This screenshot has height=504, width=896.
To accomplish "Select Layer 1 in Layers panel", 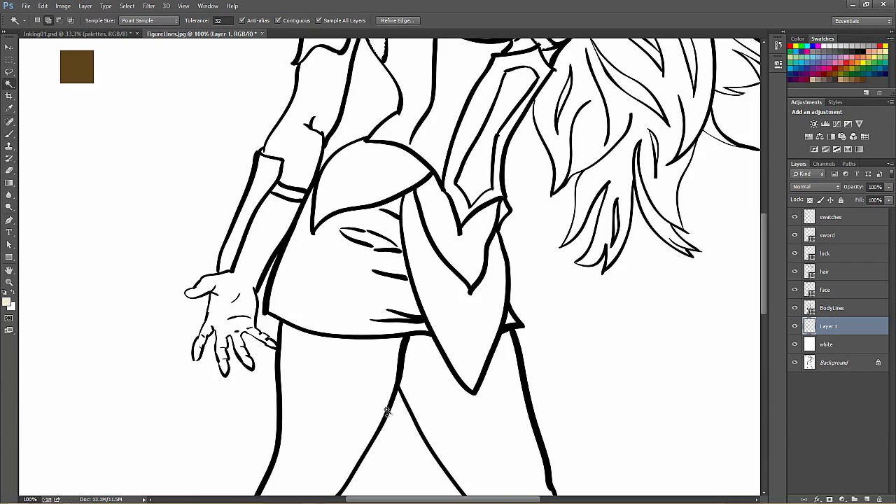I will [x=839, y=326].
